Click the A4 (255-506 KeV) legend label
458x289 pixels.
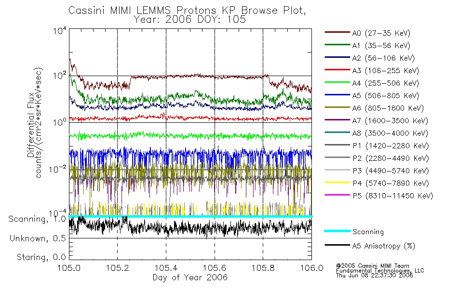(x=386, y=83)
